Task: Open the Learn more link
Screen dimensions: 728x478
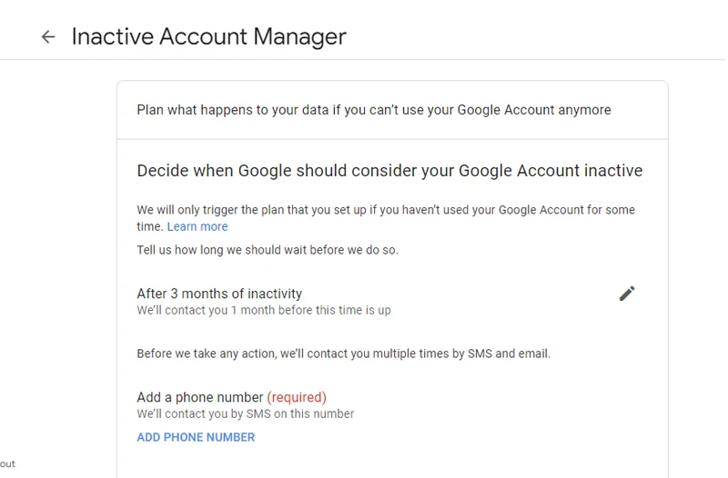Action: [x=197, y=226]
